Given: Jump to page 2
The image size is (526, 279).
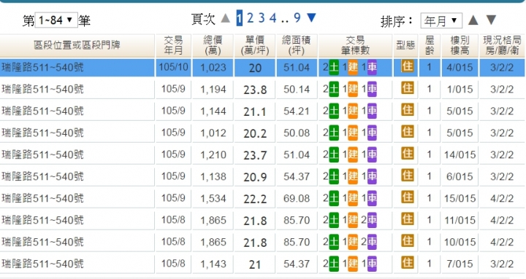Looking at the screenshot, I should click(251, 18).
